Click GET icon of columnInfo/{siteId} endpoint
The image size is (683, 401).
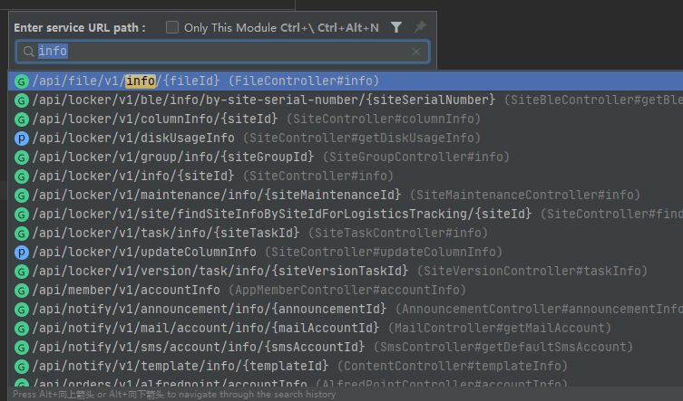[x=22, y=119]
